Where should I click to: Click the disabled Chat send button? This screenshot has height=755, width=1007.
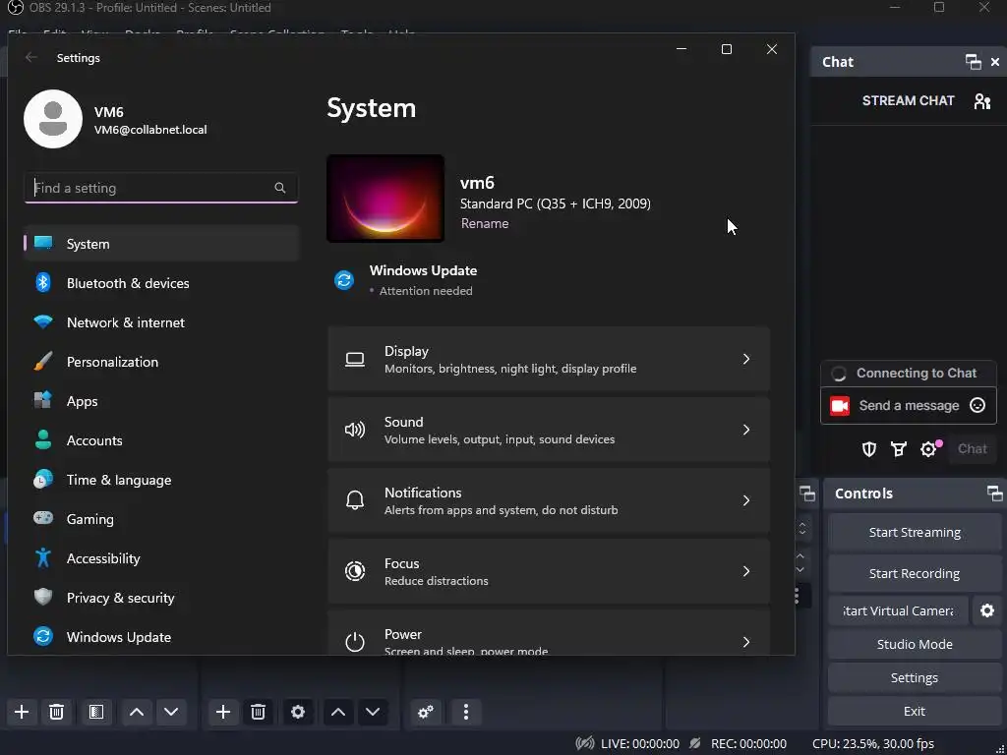click(973, 448)
